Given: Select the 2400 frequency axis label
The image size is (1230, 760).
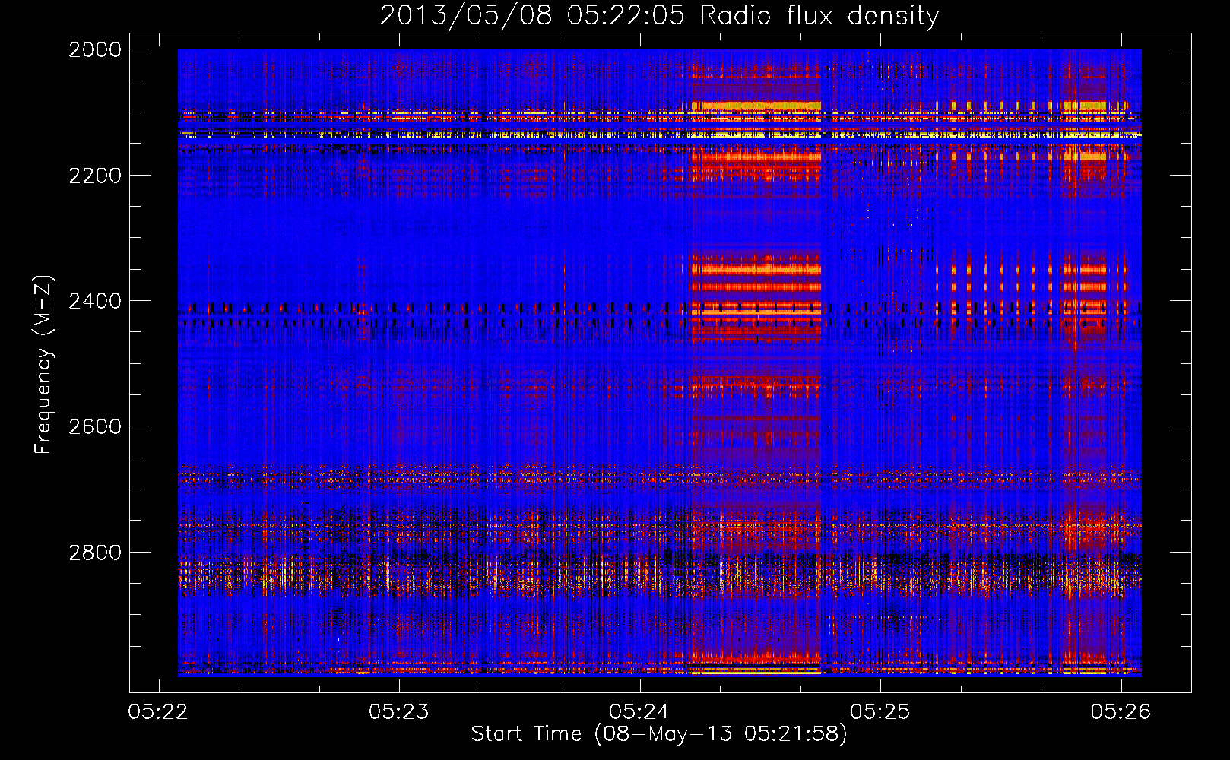Looking at the screenshot, I should (95, 301).
